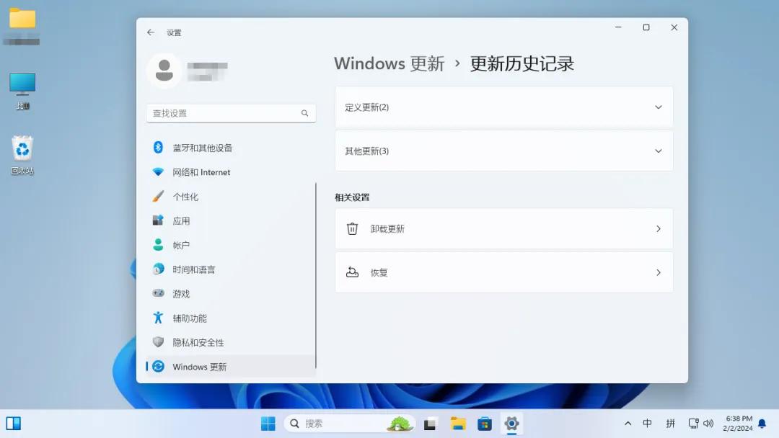The image size is (779, 438).
Task: Open Microsoft Store from the taskbar
Action: point(485,424)
